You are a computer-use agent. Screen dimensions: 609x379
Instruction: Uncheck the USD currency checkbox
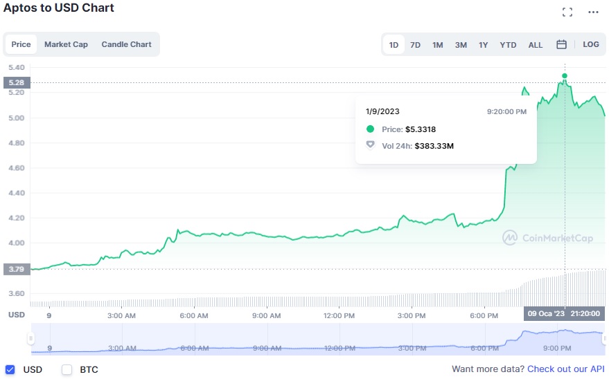[x=10, y=370]
